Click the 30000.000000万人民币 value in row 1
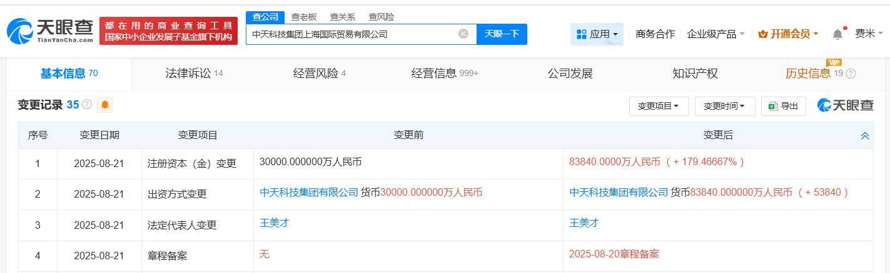The width and height of the screenshot is (890, 273). 310,161
